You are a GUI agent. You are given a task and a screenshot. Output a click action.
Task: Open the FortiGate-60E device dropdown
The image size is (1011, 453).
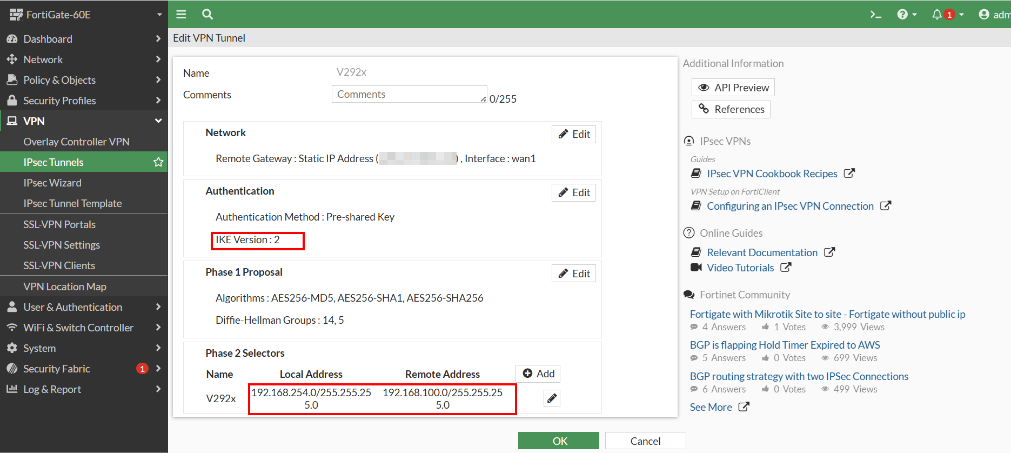coord(84,15)
